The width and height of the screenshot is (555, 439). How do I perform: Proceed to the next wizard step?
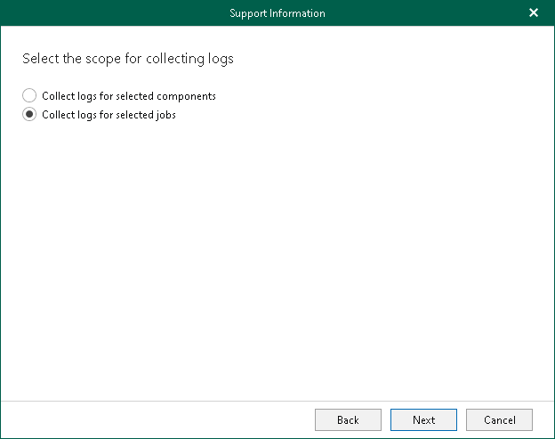(x=424, y=420)
